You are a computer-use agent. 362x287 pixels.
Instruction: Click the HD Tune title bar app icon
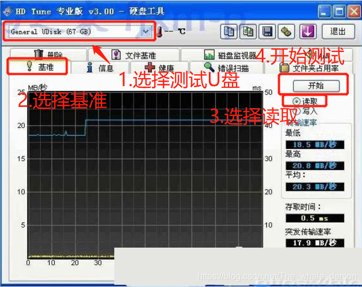8,11
